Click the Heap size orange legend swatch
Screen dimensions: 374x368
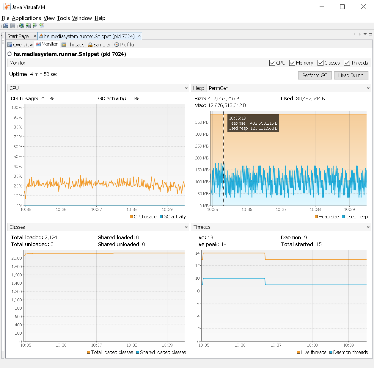click(316, 217)
